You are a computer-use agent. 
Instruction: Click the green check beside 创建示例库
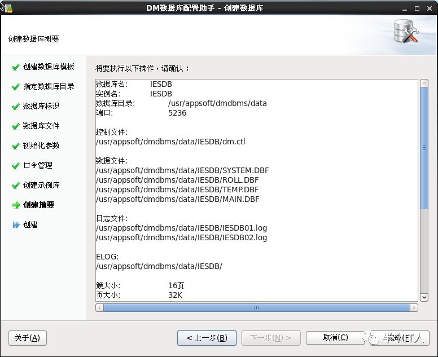pyautogui.click(x=16, y=186)
